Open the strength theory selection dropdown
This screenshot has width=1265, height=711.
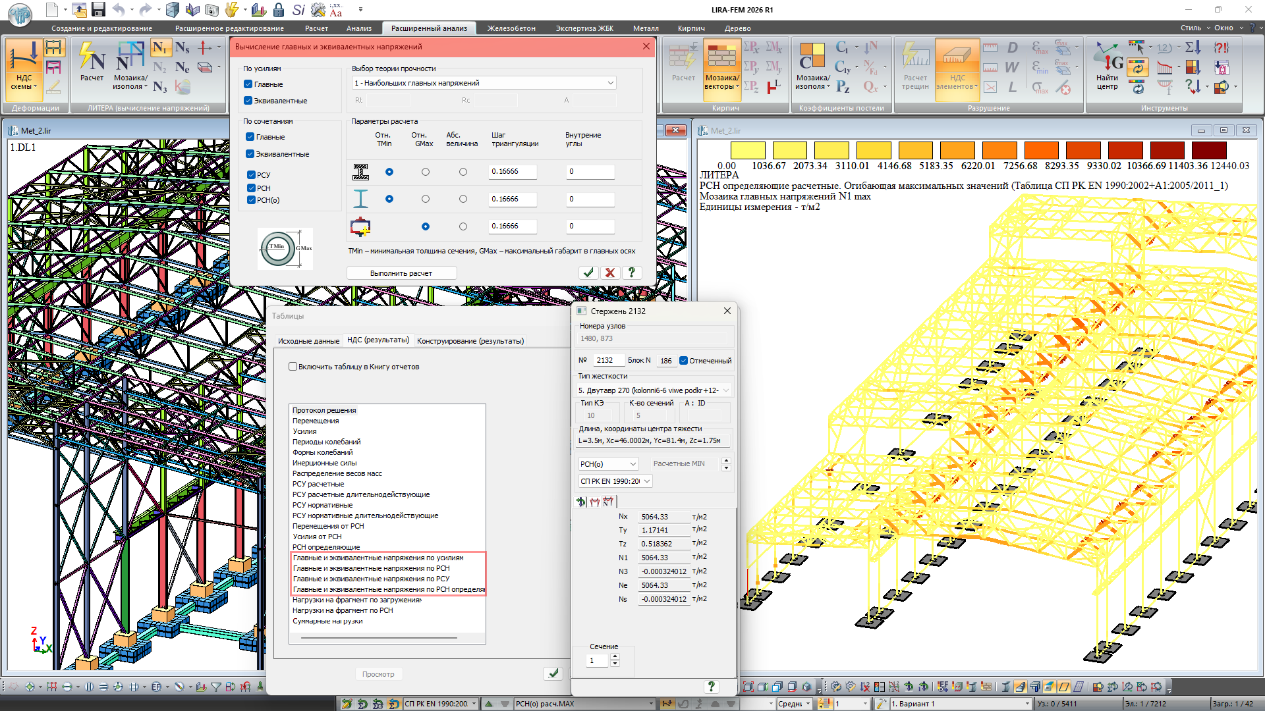pyautogui.click(x=610, y=83)
